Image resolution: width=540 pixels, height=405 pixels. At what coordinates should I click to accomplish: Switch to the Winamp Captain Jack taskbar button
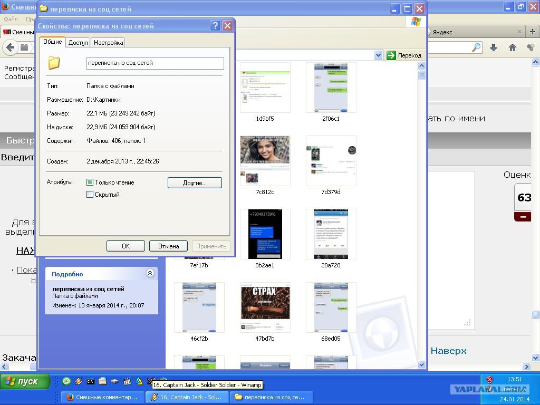point(187,397)
